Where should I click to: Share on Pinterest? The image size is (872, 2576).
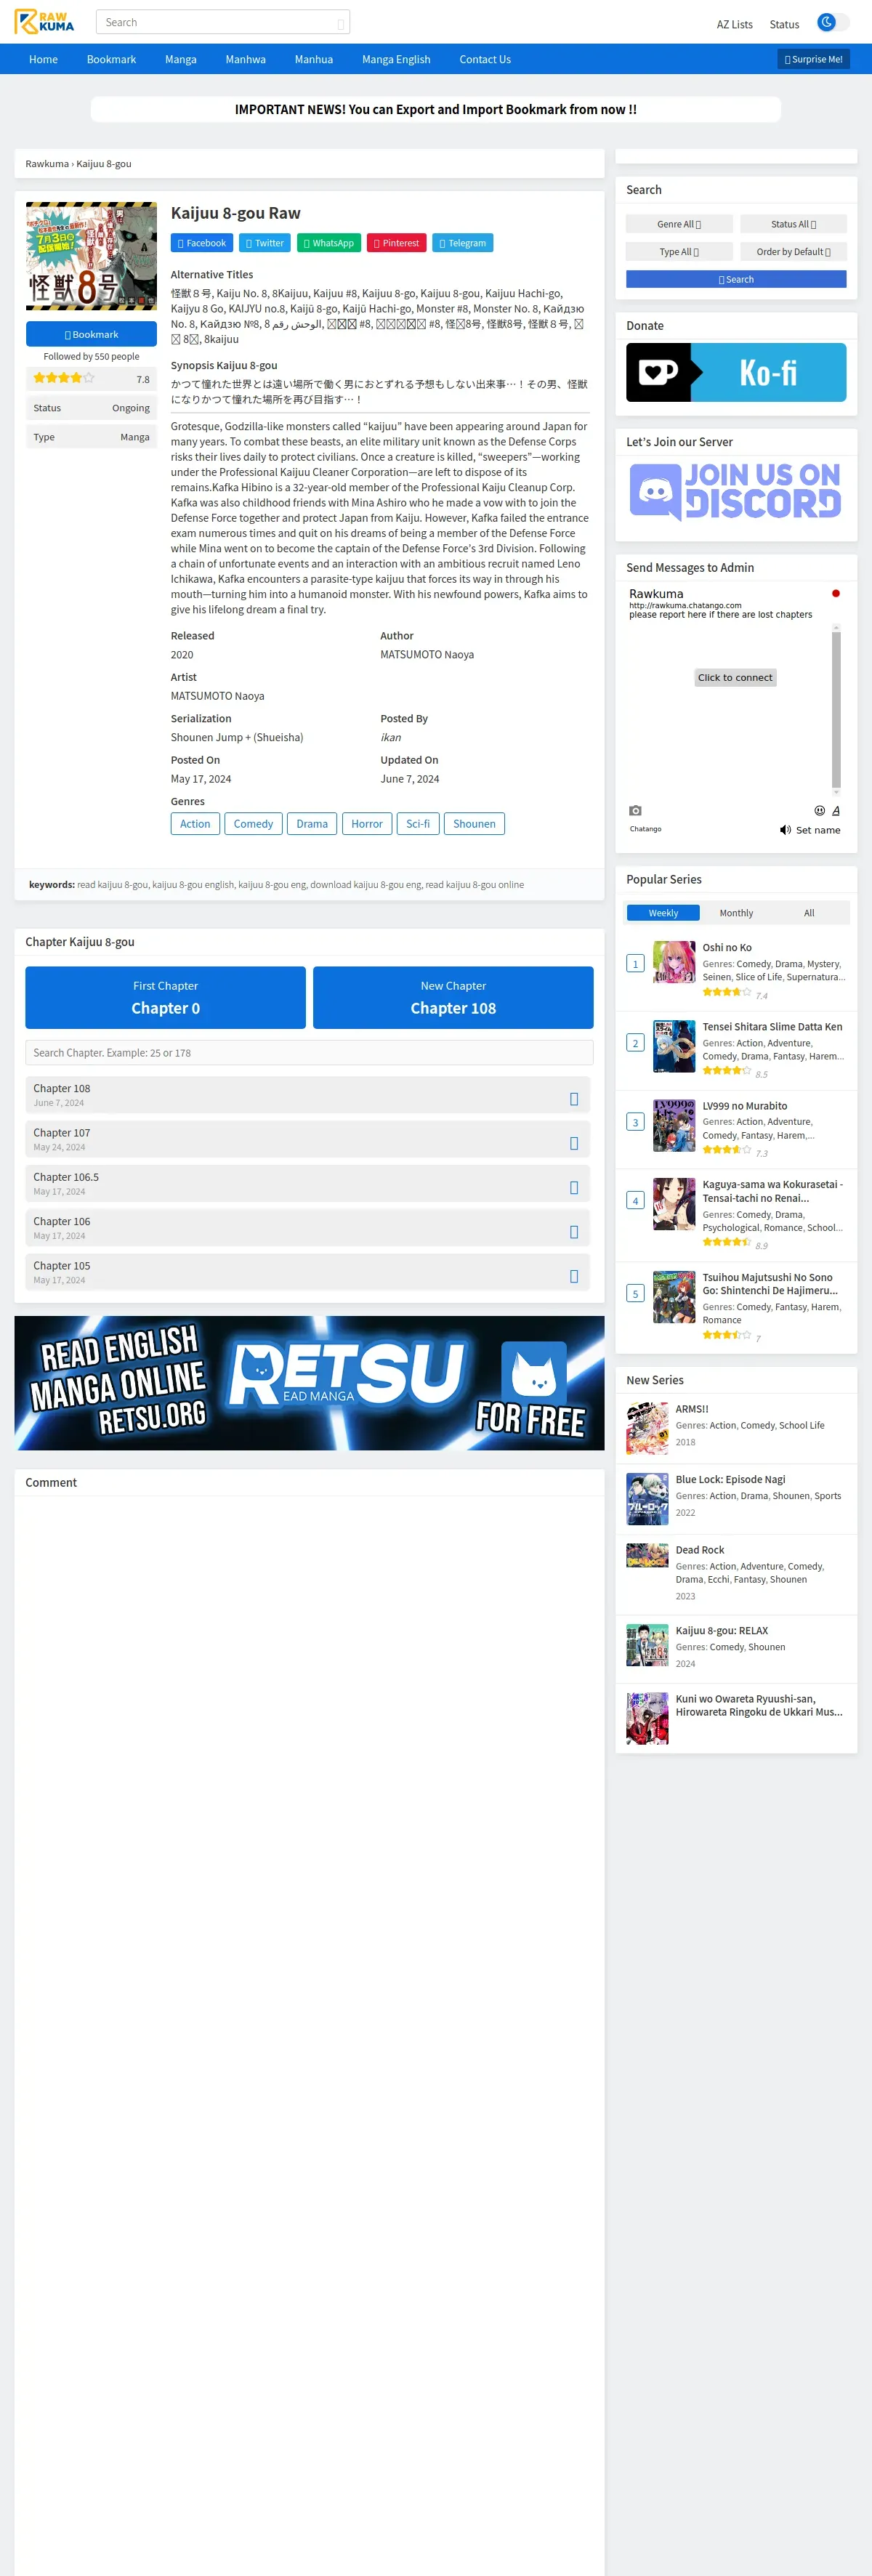397,243
